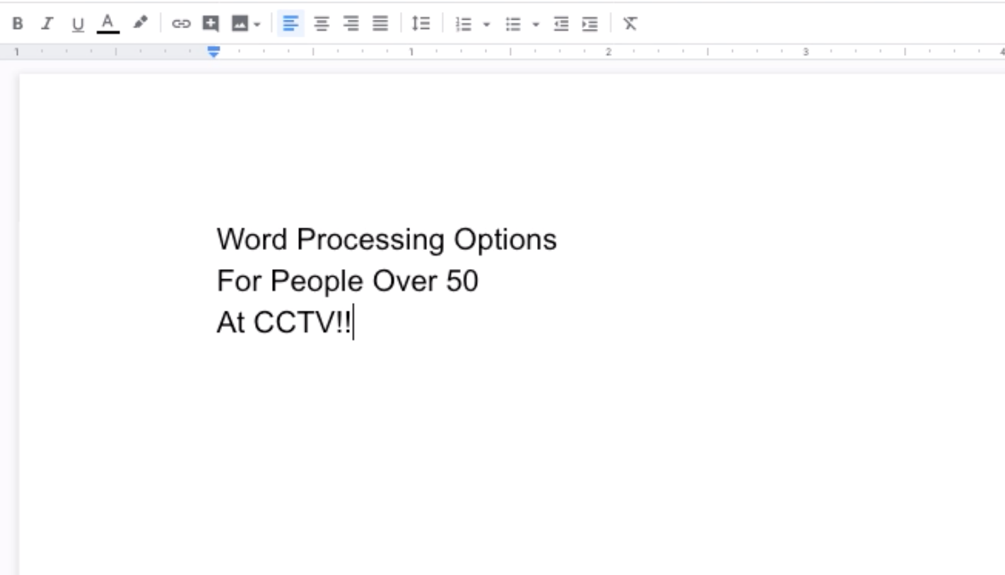Select left align
1005x575 pixels.
coord(290,24)
